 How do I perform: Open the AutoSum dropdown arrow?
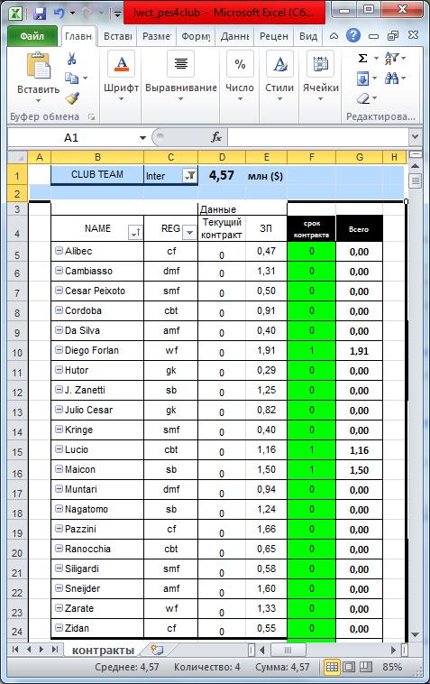point(376,58)
